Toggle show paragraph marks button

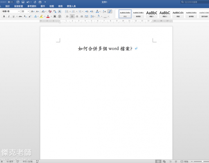coord(110,11)
